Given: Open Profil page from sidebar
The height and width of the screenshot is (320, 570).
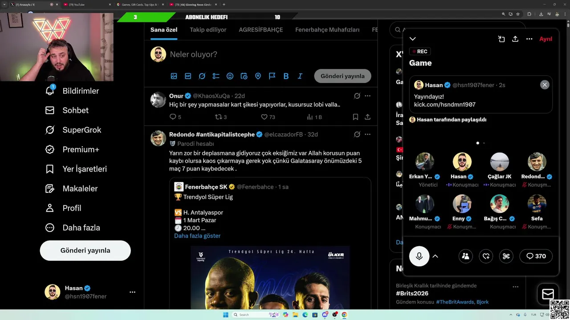Looking at the screenshot, I should point(63,208).
